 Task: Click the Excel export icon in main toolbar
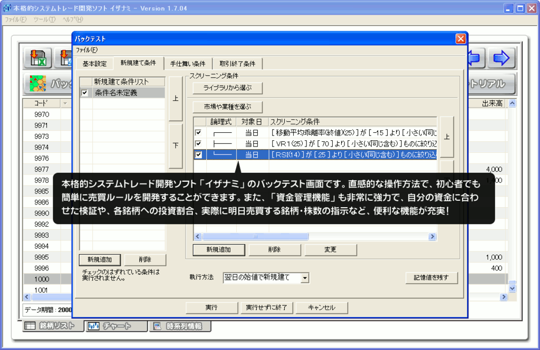[x=38, y=58]
